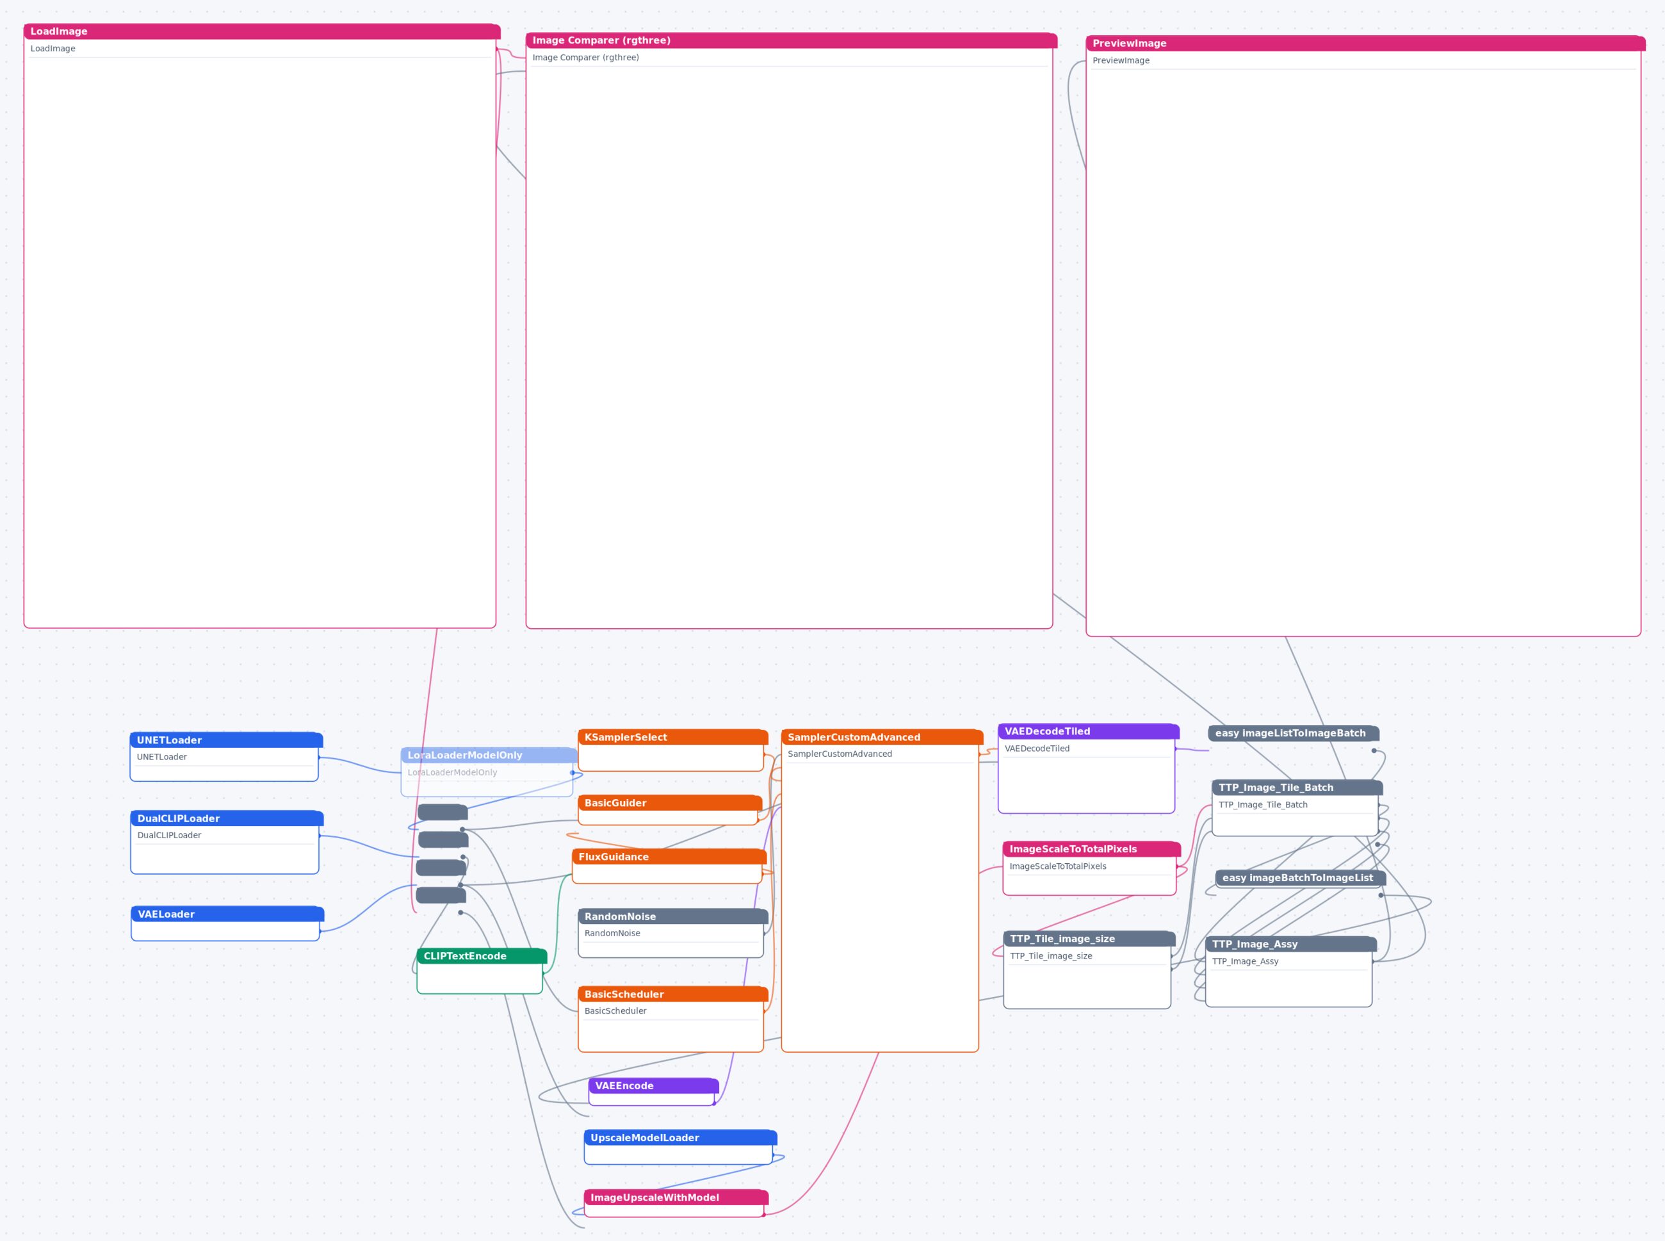Select the DualCLIPLoader node title
The image size is (1665, 1241).
pyautogui.click(x=227, y=818)
